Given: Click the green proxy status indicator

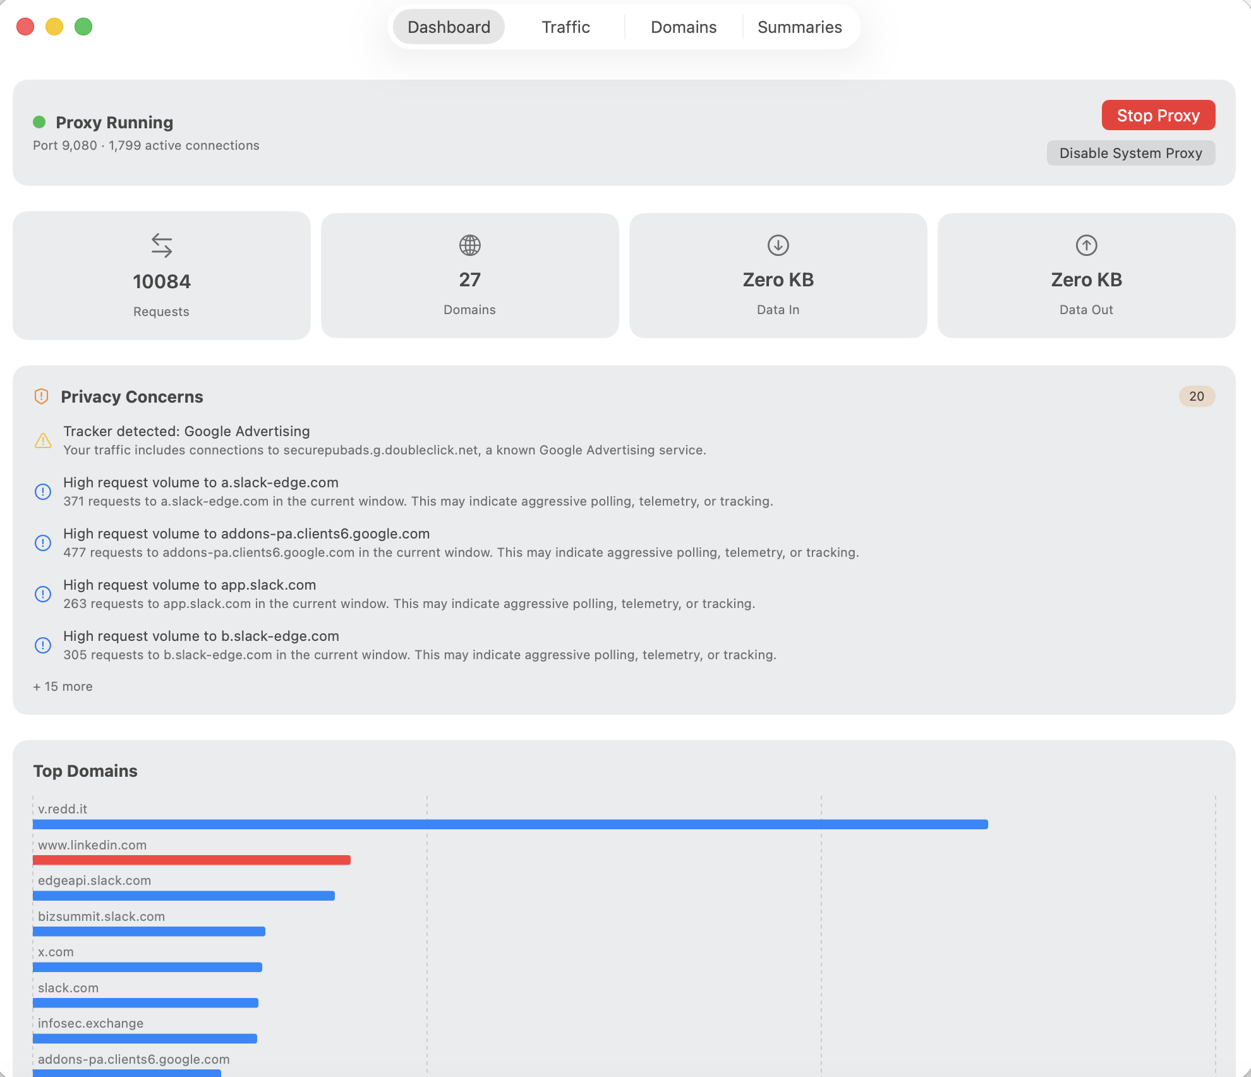Looking at the screenshot, I should [39, 122].
